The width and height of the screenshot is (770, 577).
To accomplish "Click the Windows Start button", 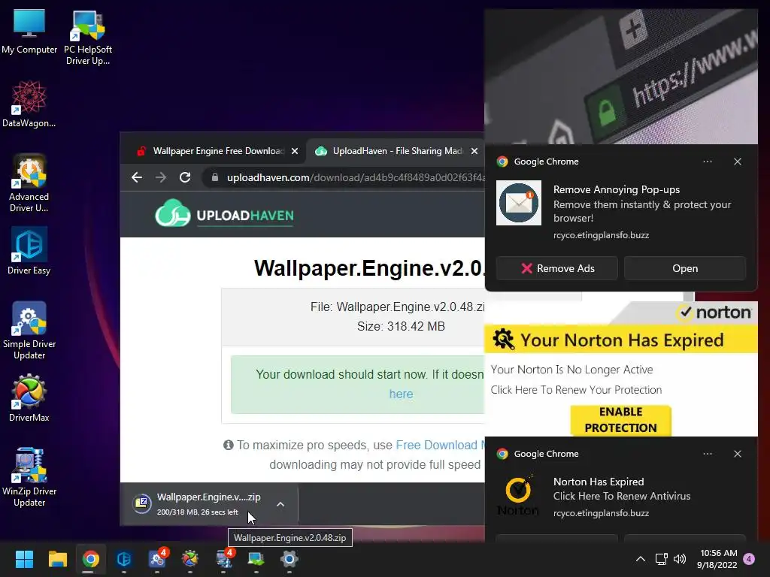I will 24,559.
